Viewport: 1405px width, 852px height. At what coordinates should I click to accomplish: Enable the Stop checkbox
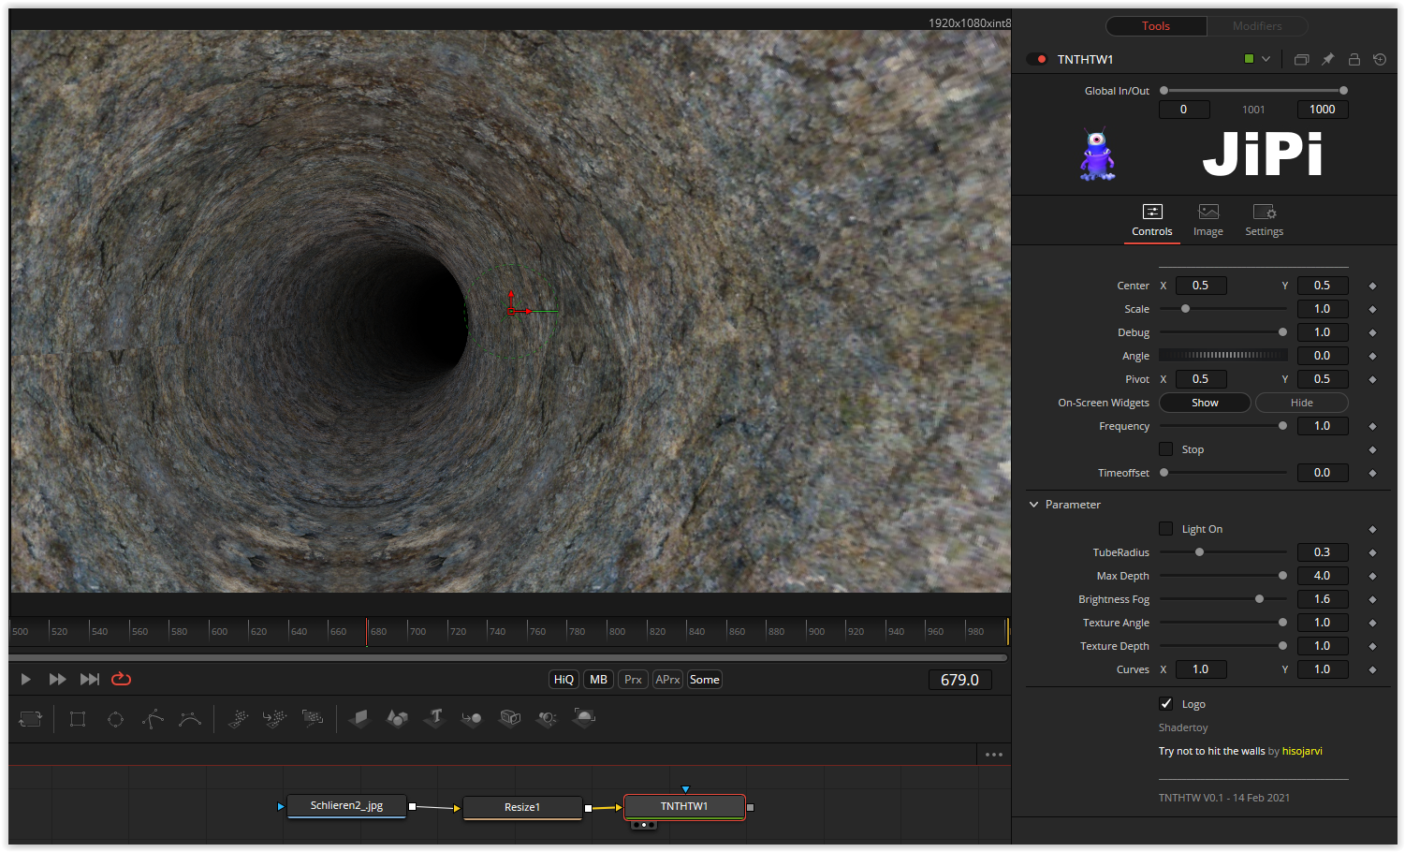click(x=1165, y=449)
